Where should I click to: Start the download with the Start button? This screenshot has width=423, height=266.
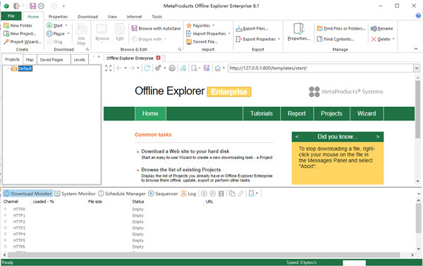point(55,25)
